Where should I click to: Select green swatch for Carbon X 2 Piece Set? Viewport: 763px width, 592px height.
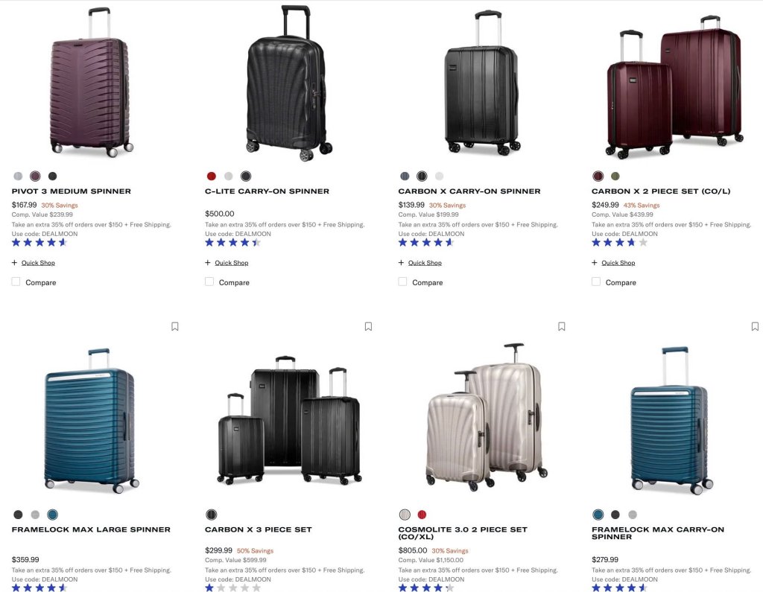[615, 176]
